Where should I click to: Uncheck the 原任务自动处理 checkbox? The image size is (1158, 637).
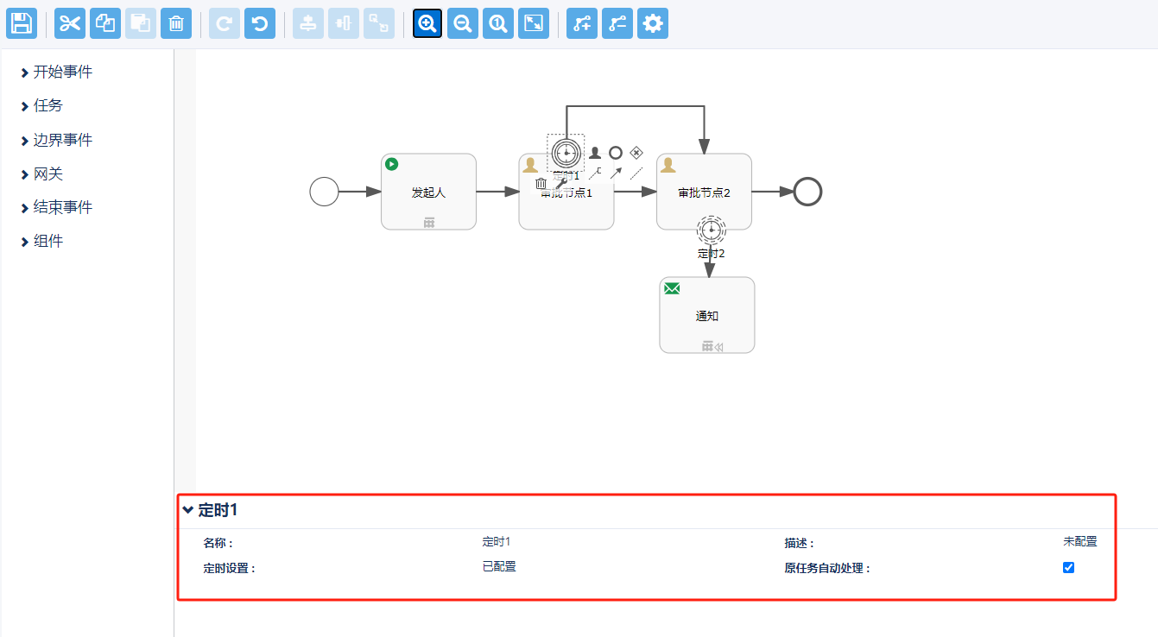[x=1068, y=567]
